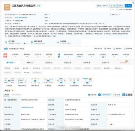Click the 数据纠错 correction icon
Screen dimensions: 135x131
click(125, 49)
